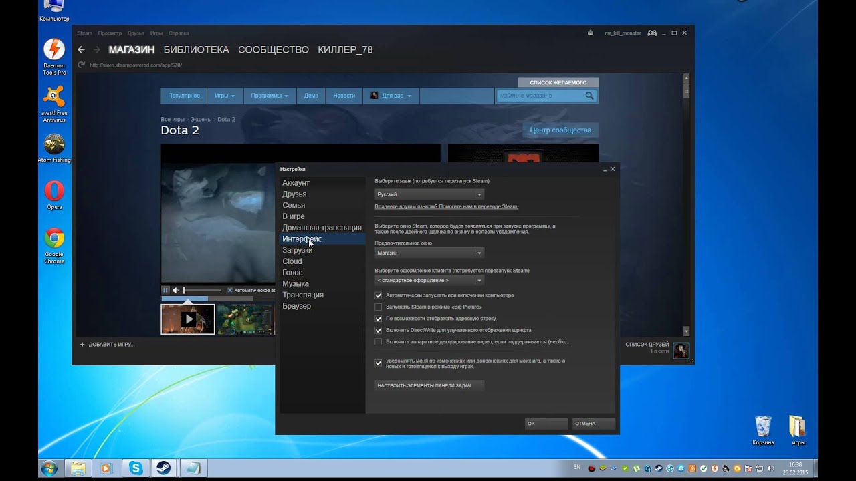This screenshot has width=856, height=481.
Task: Click the Steam forward arrow
Action: point(97,49)
